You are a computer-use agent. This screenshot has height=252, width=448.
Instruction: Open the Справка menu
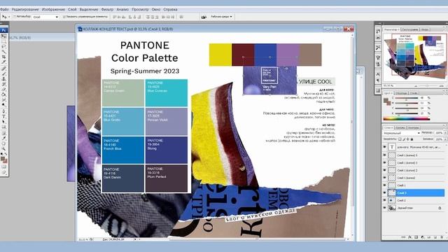coord(170,9)
